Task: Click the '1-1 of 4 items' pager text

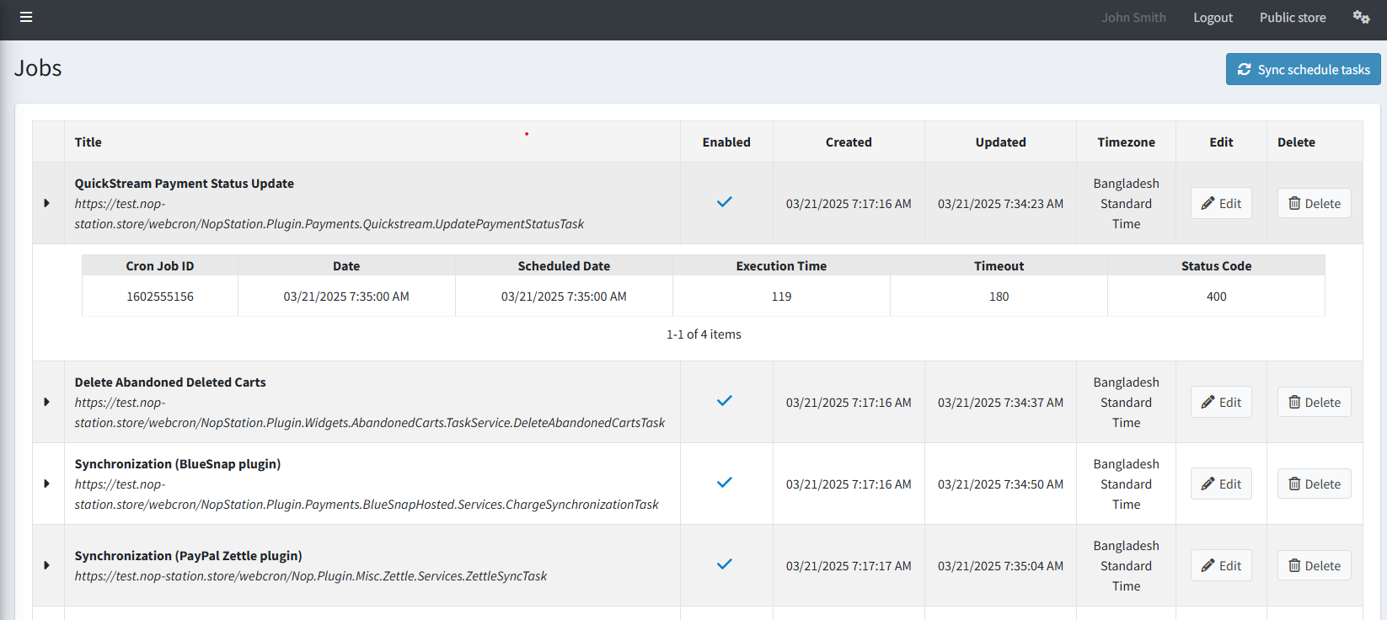Action: (704, 334)
